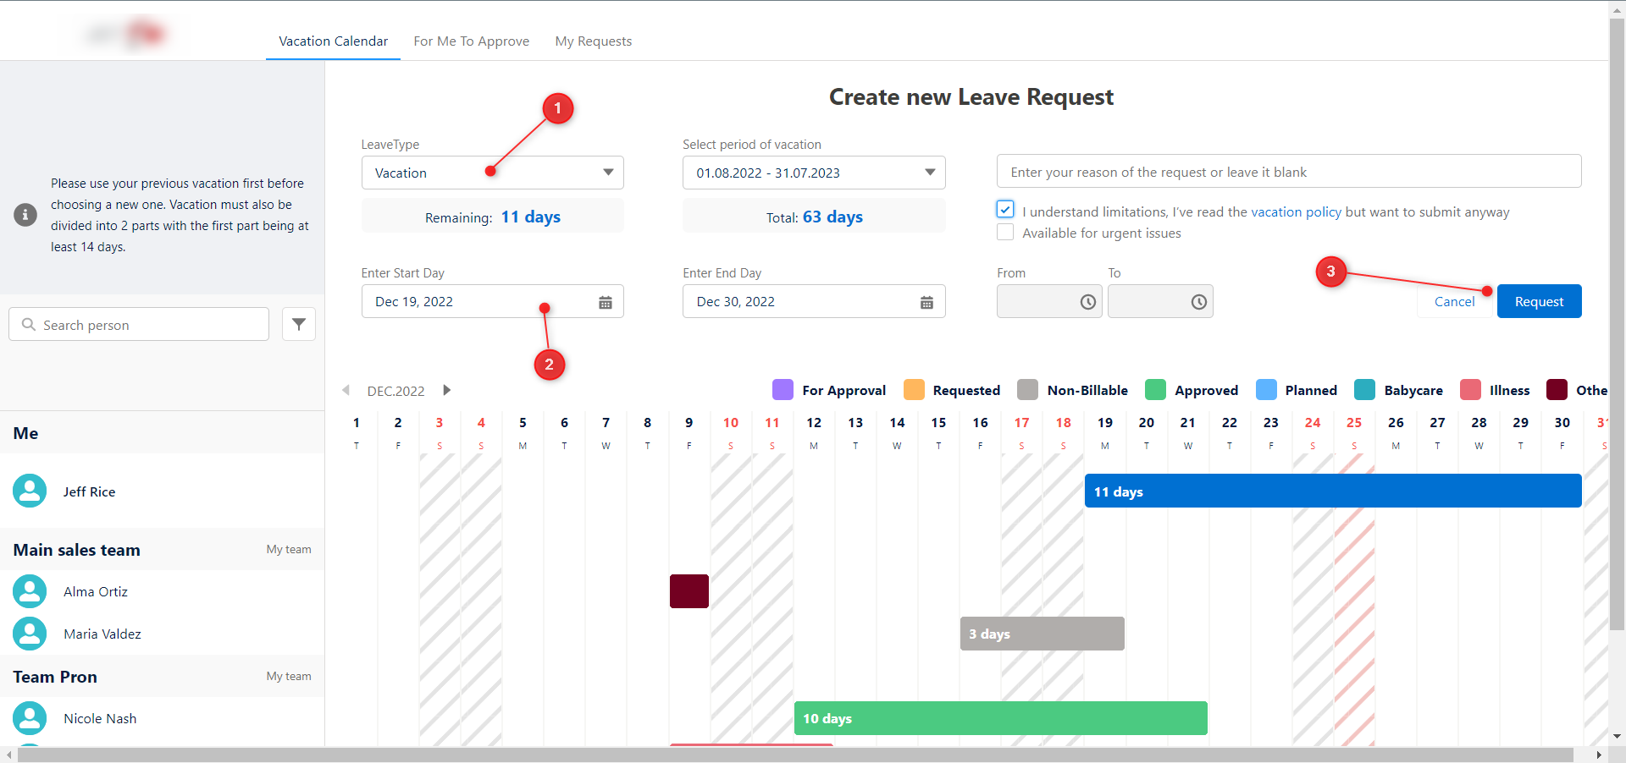Click the For Approval purple legend swatch
Image resolution: width=1626 pixels, height=763 pixels.
coord(783,390)
